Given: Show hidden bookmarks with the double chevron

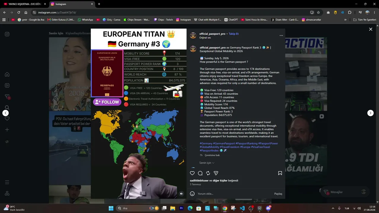Looking at the screenshot, I should (x=345, y=20).
